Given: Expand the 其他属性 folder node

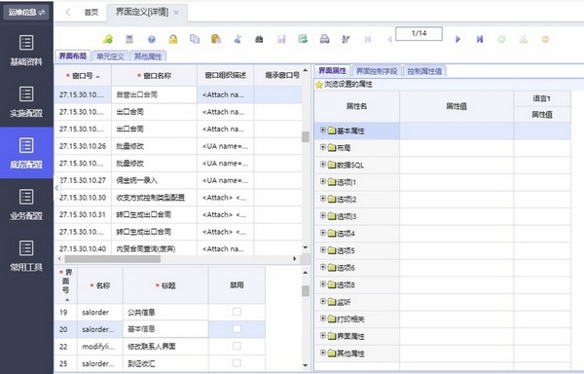Looking at the screenshot, I should (323, 353).
